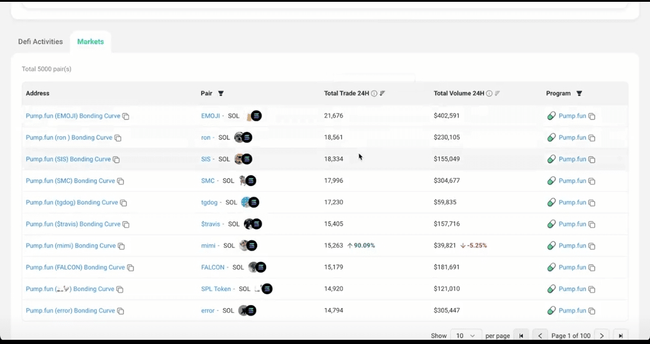Click the $59,835 volume value
Image resolution: width=650 pixels, height=344 pixels.
[x=445, y=202]
